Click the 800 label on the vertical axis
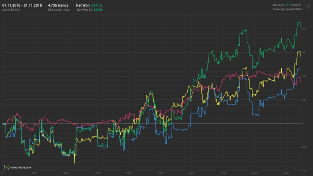This screenshot has width=313, height=176. pos(304,29)
